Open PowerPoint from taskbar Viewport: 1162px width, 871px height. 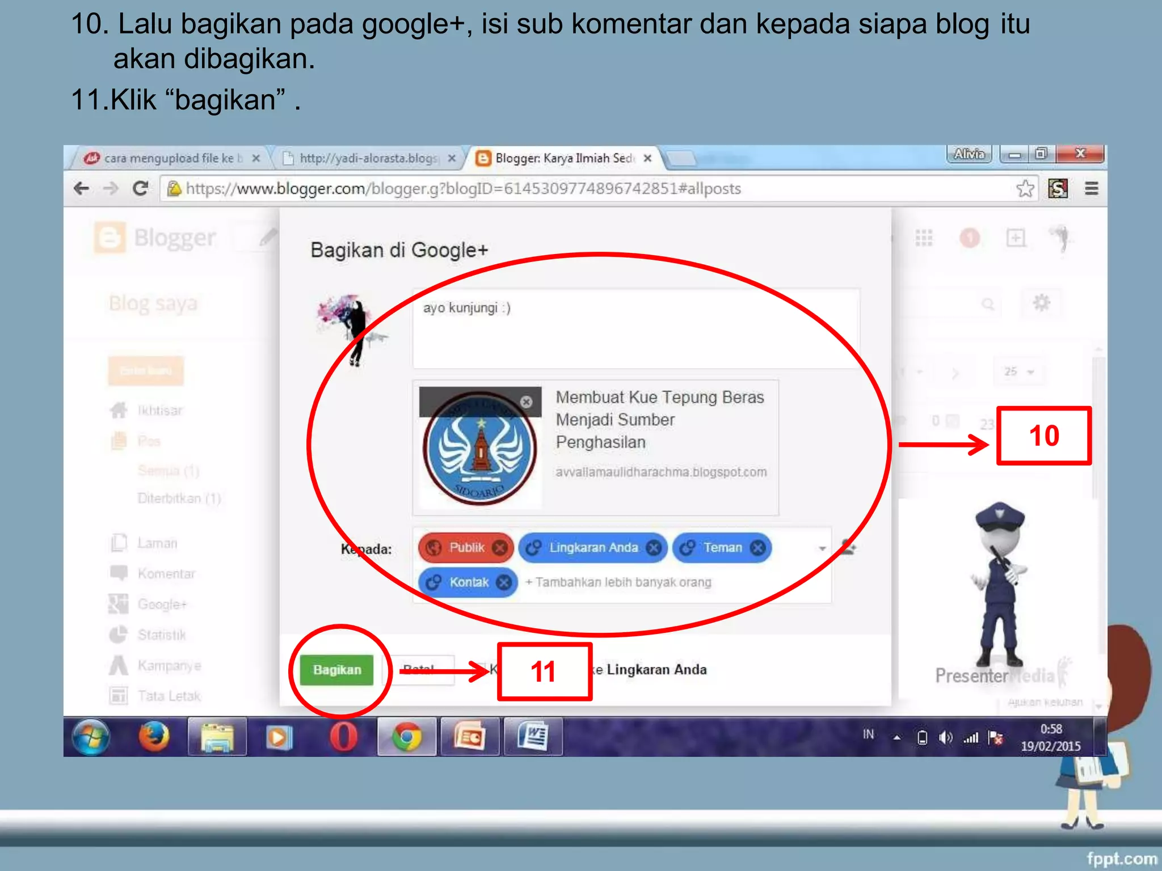pos(470,737)
